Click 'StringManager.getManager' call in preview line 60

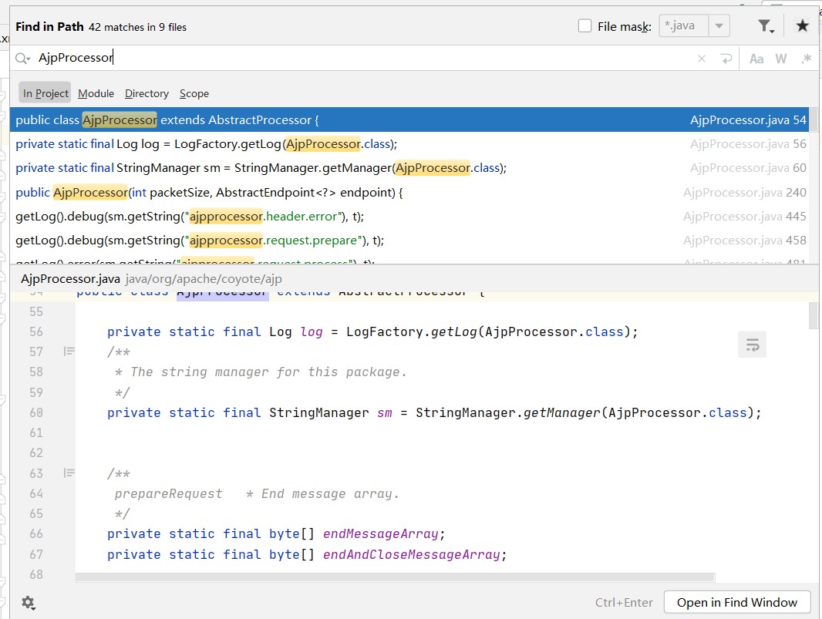point(508,413)
